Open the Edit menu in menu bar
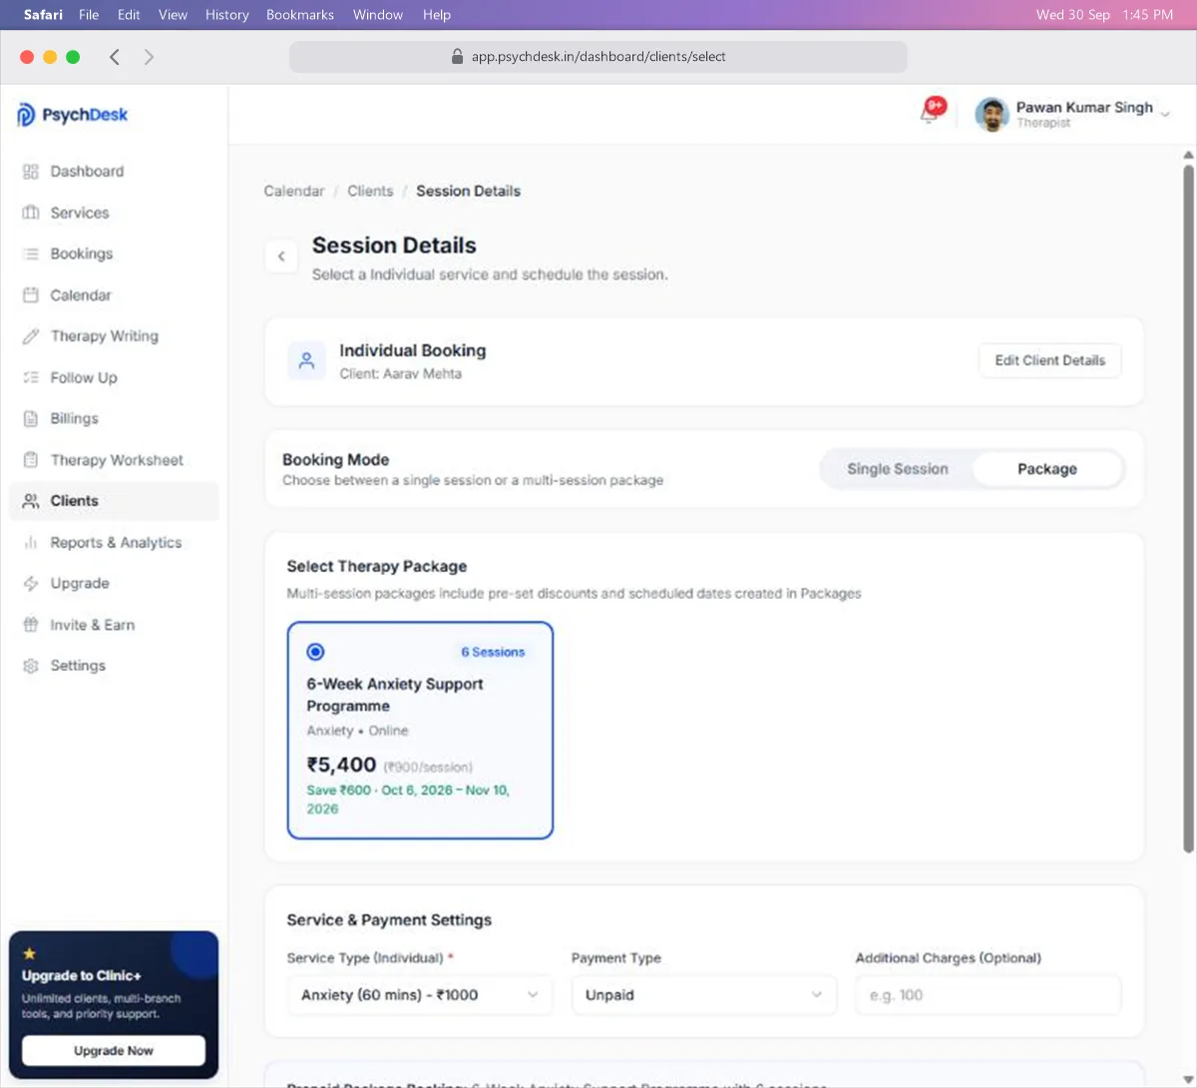 (129, 15)
